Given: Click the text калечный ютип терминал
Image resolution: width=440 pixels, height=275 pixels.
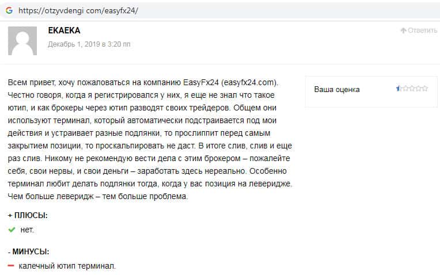Looking at the screenshot, I should coord(67,266).
